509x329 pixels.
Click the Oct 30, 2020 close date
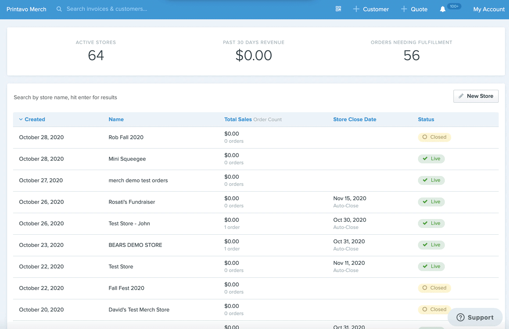click(x=350, y=220)
